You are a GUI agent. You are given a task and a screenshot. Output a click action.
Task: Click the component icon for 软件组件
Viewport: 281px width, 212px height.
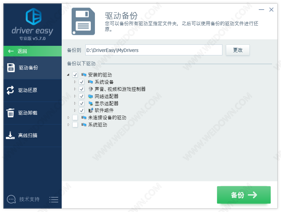pos(91,110)
